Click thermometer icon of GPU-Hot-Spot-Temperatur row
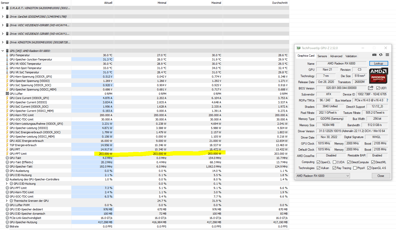This screenshot has width=396, height=230. tap(7, 68)
